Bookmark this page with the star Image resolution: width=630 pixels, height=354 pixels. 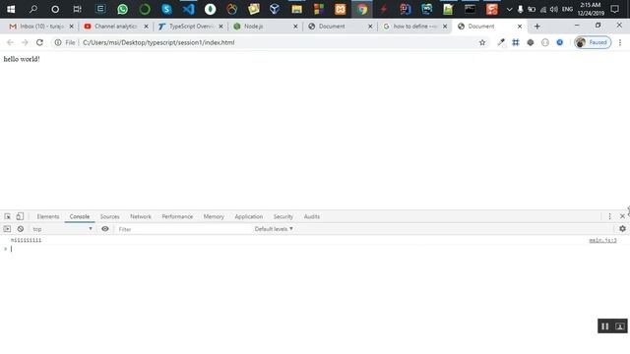click(x=482, y=42)
